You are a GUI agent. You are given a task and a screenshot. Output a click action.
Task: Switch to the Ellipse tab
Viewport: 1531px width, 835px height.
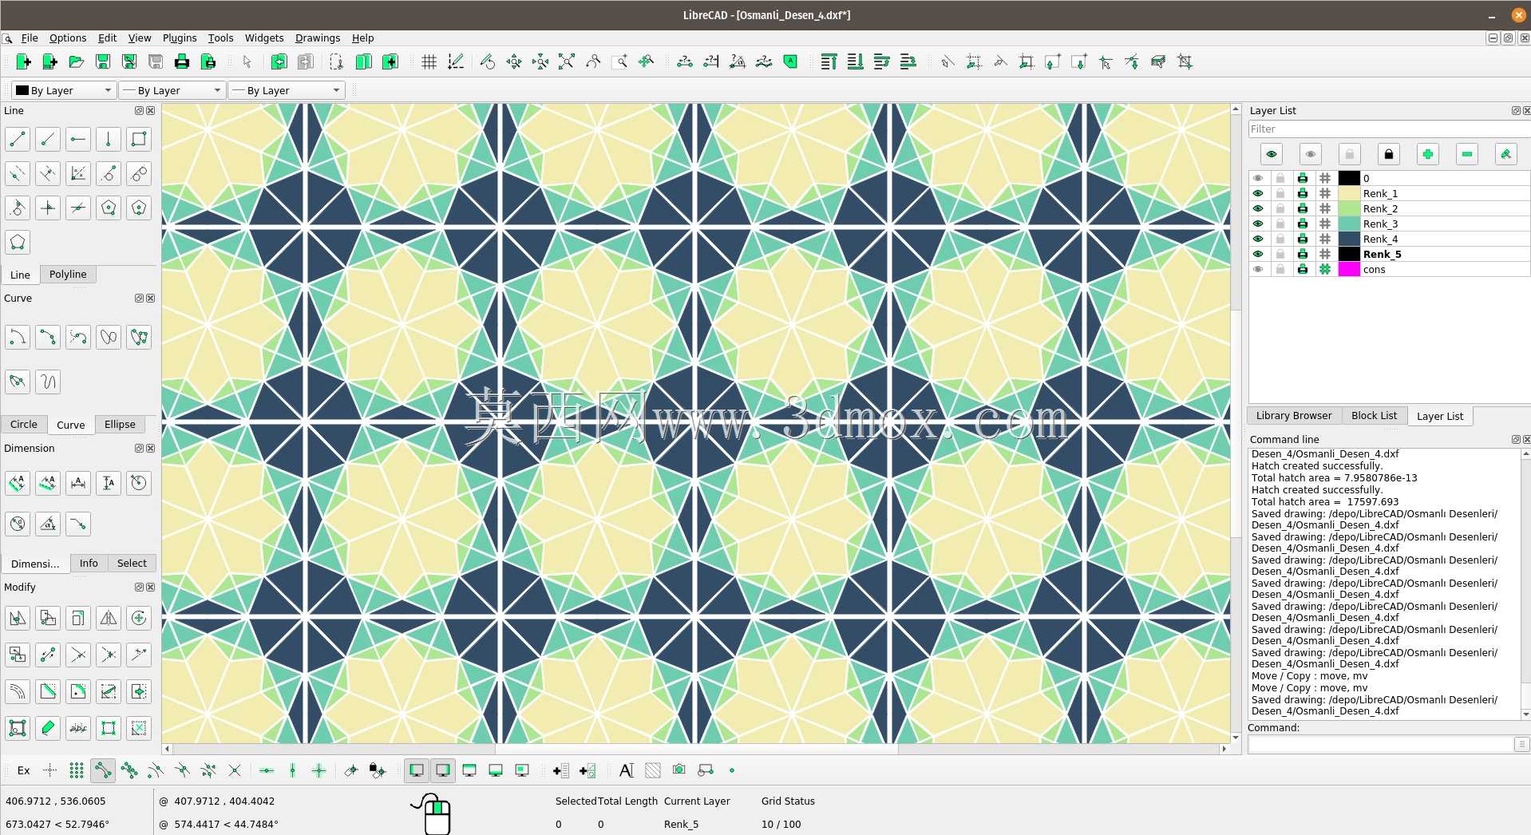pyautogui.click(x=120, y=424)
